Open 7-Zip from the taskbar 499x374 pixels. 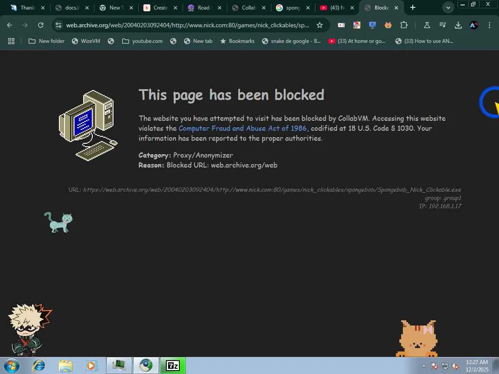pos(173,365)
